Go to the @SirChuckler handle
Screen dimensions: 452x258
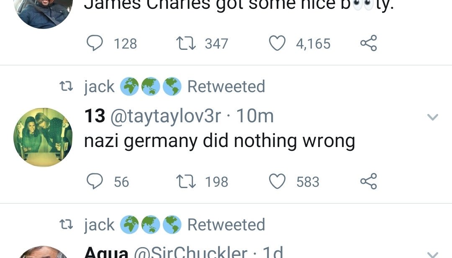190,253
